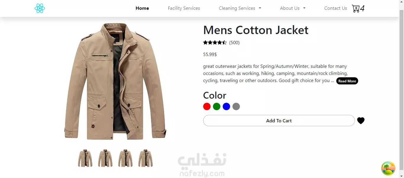Expand the About Us dropdown
404x178 pixels.
coord(293,8)
